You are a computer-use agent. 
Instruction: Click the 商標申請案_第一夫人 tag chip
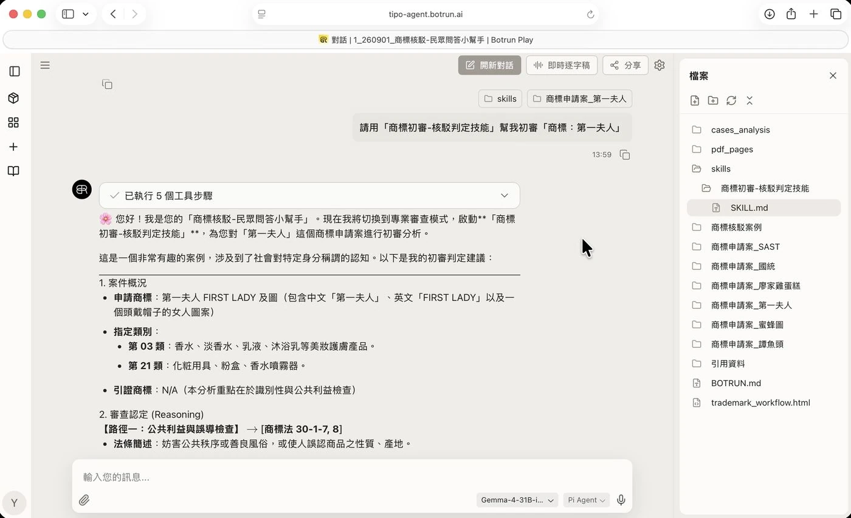pyautogui.click(x=580, y=98)
